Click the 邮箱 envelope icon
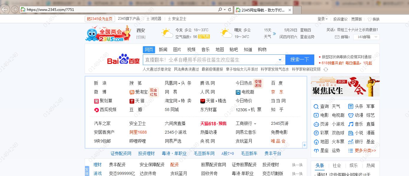Screen dimensions: 409x176 click(337, 37)
